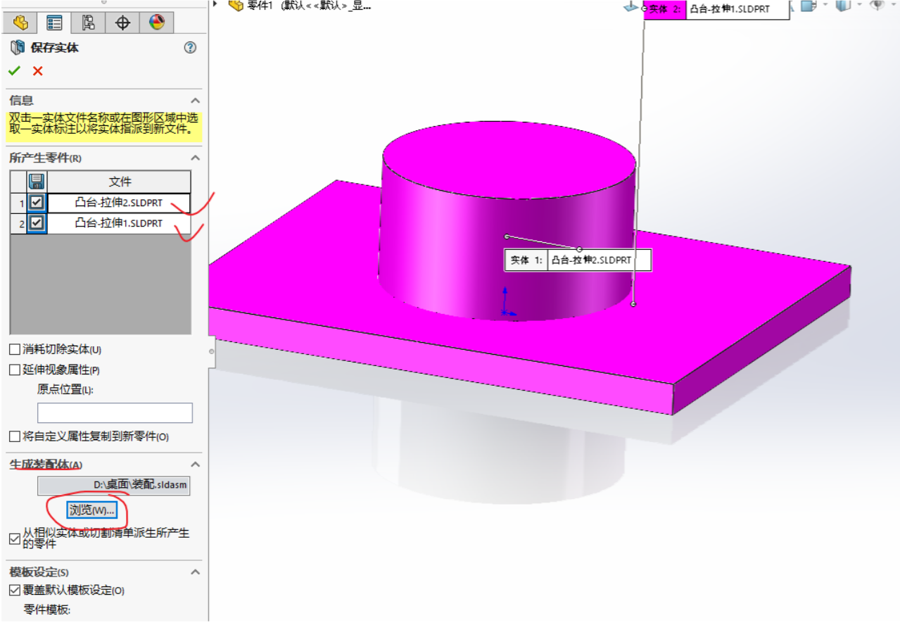
Task: Open the DisplayManager color ball tab
Action: click(x=156, y=23)
